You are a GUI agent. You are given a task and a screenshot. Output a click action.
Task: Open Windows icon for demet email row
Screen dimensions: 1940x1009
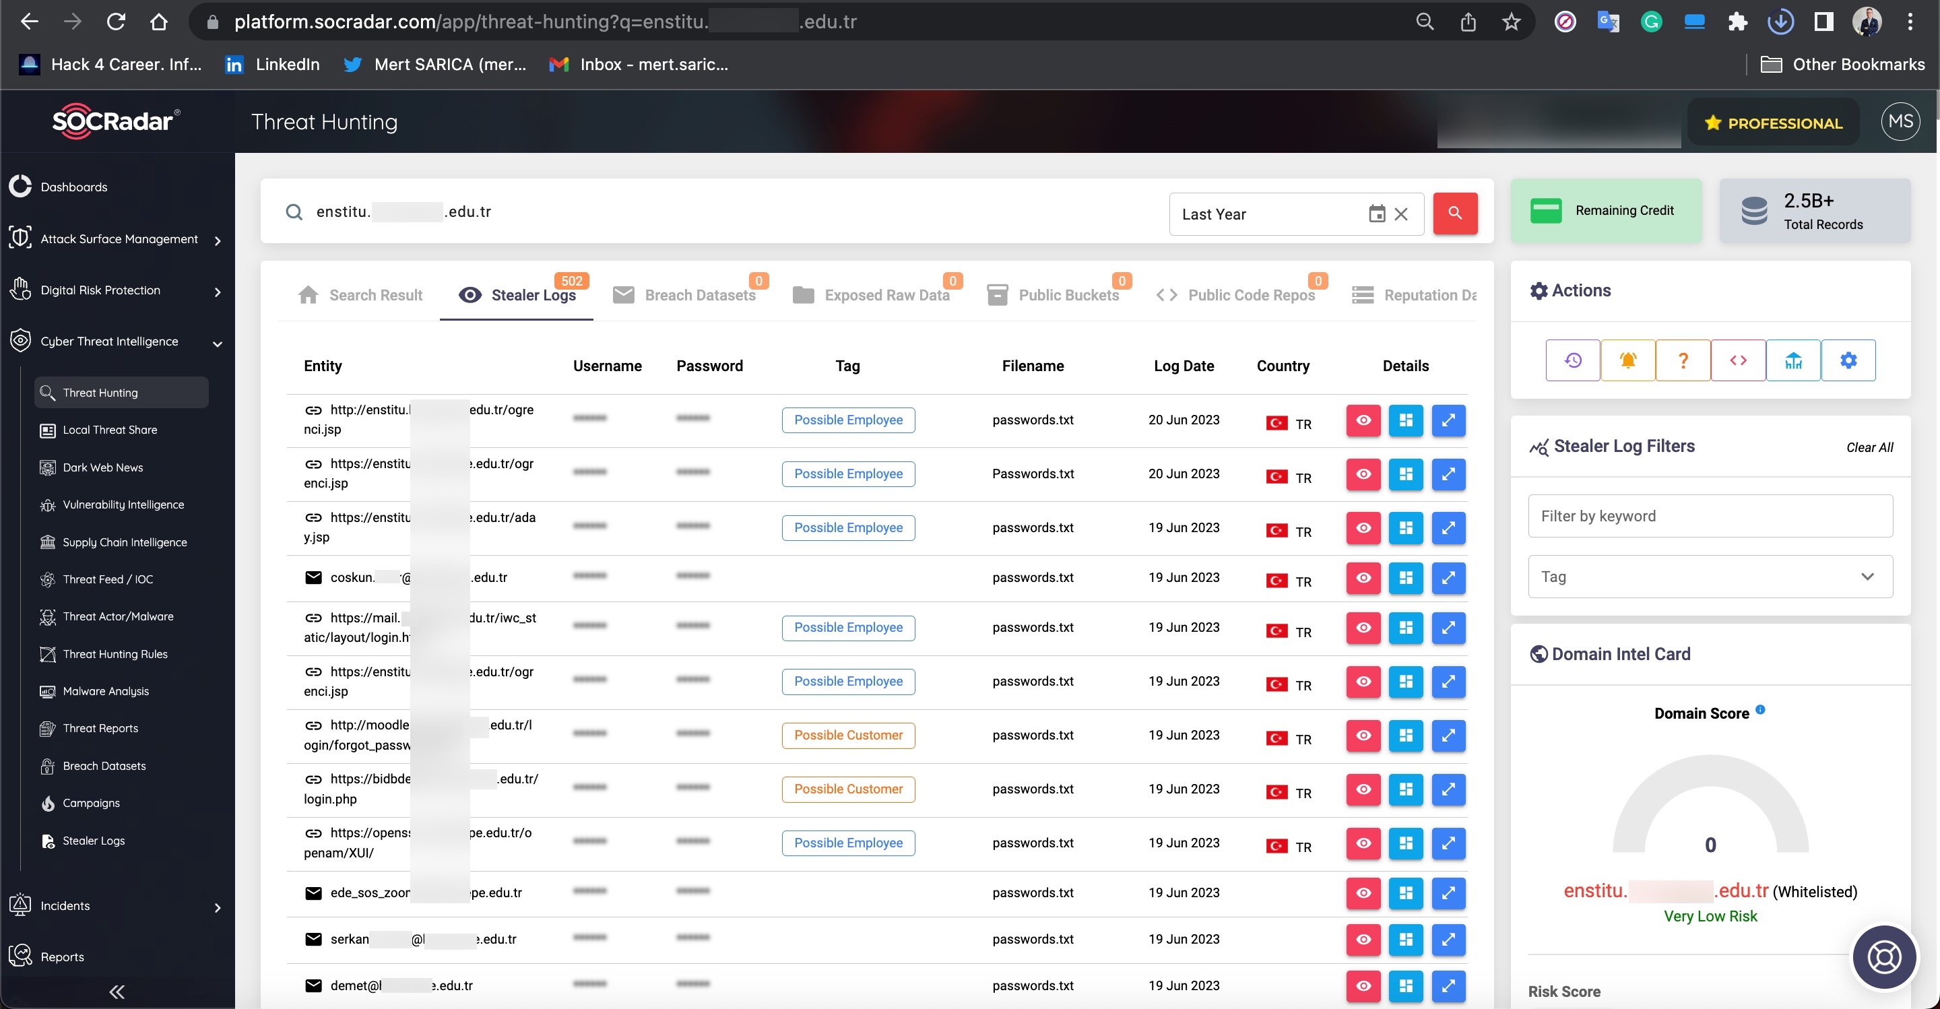[1405, 985]
